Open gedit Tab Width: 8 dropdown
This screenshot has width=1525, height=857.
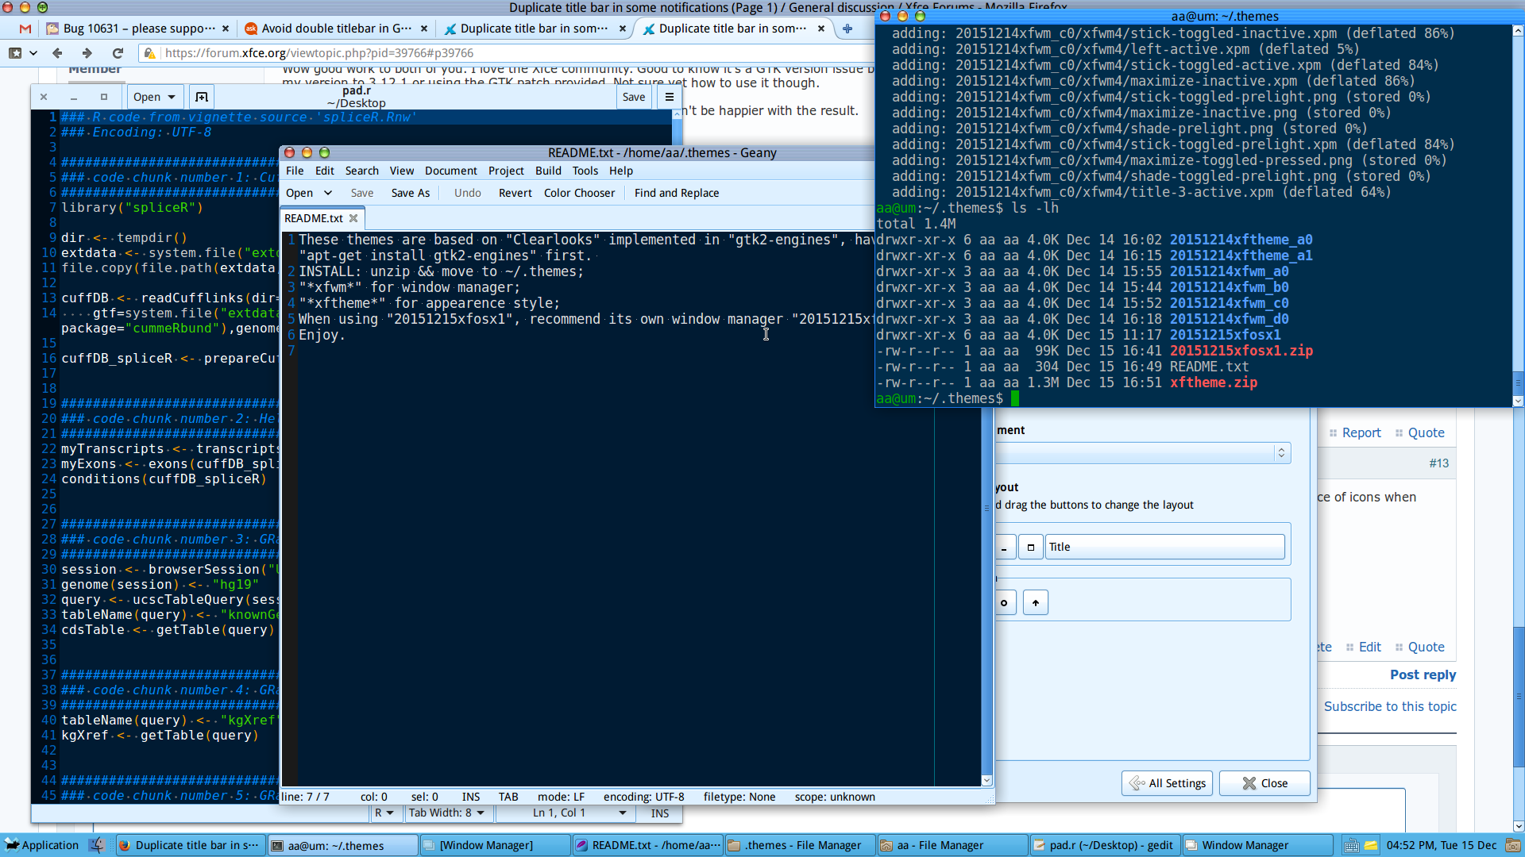point(446,813)
